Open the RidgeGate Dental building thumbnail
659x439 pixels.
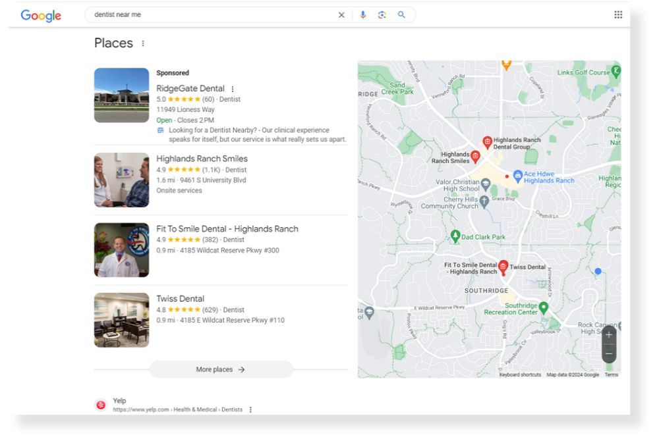[x=121, y=95]
